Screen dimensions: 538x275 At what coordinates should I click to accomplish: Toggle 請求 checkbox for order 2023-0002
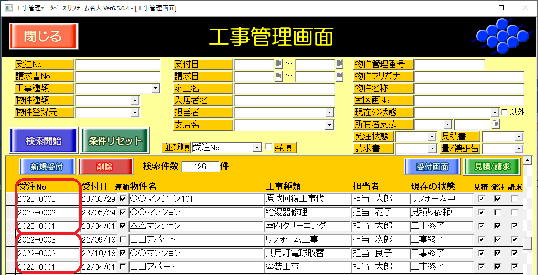(514, 212)
